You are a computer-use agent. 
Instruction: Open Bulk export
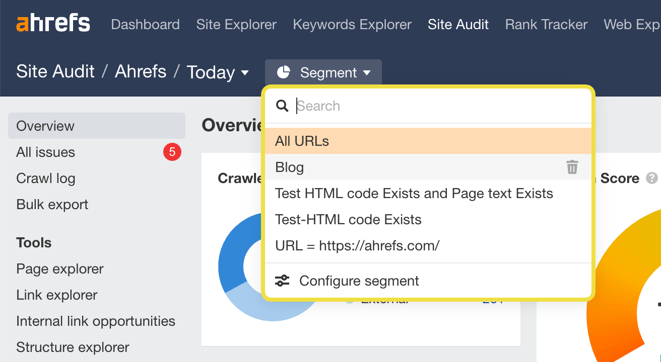click(52, 204)
